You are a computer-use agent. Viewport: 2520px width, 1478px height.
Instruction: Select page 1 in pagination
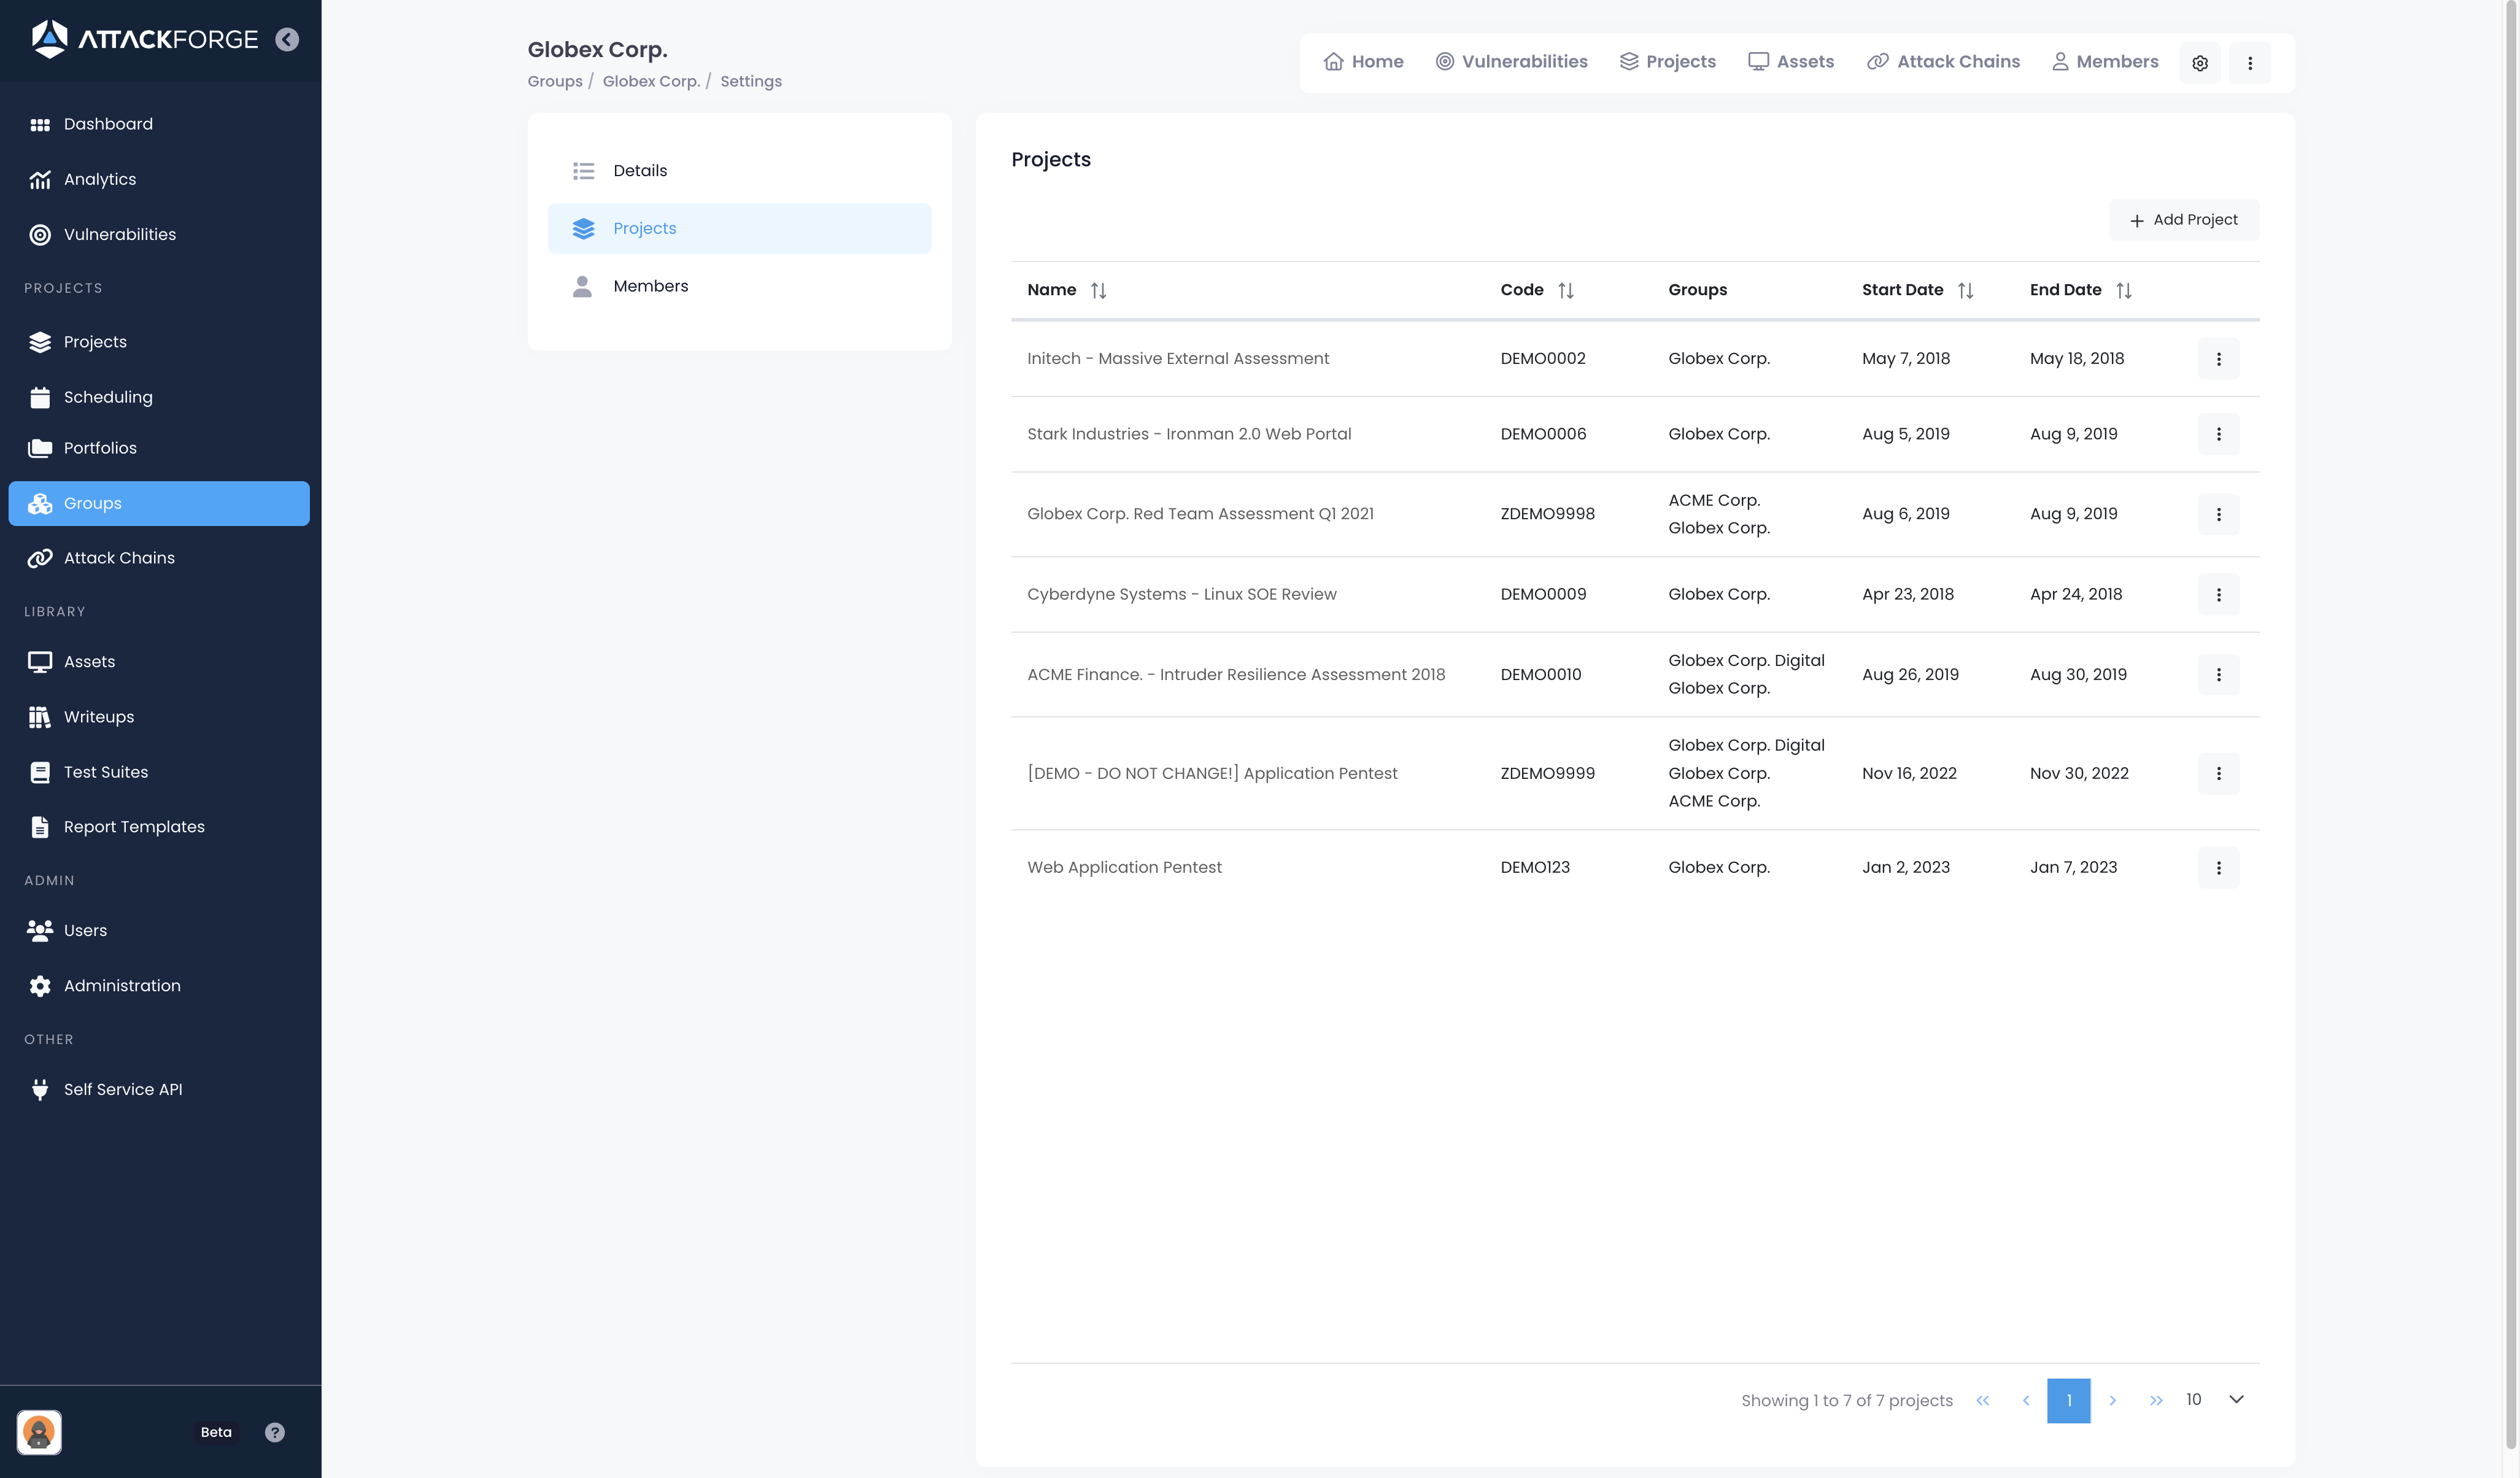pos(2068,1401)
